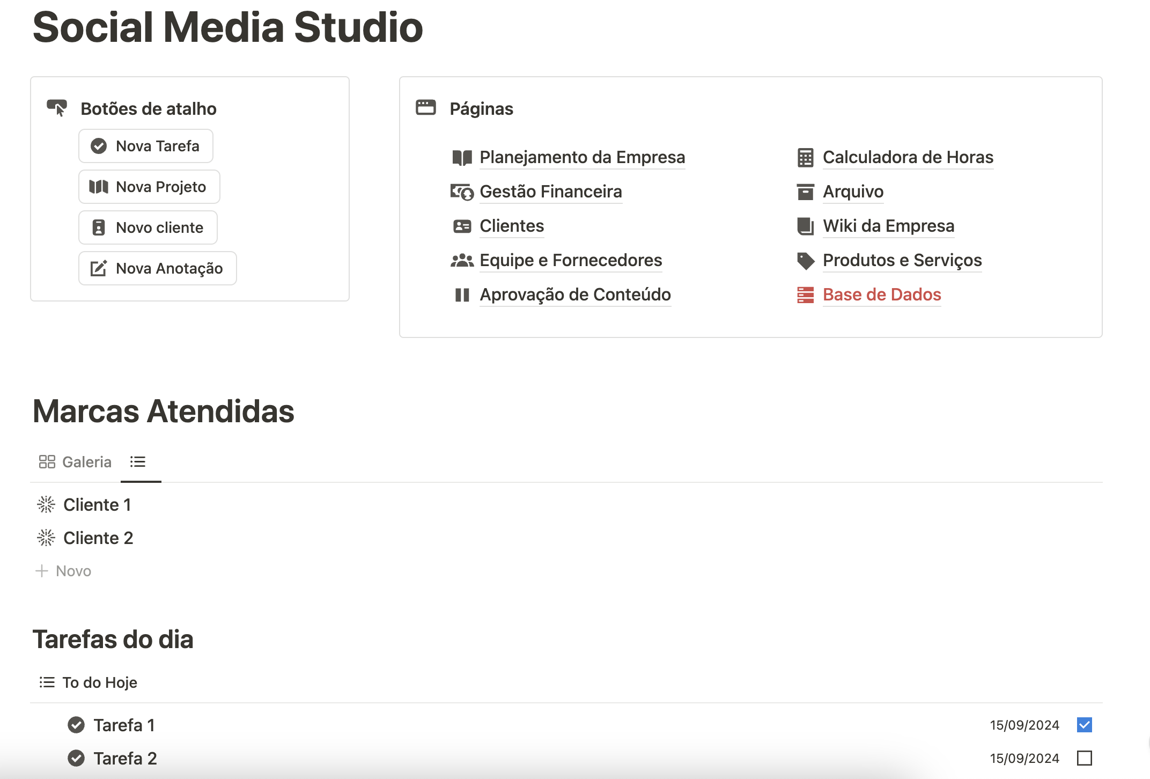Click the Botões de atalho cursor icon
This screenshot has height=779, width=1150.
[x=57, y=108]
